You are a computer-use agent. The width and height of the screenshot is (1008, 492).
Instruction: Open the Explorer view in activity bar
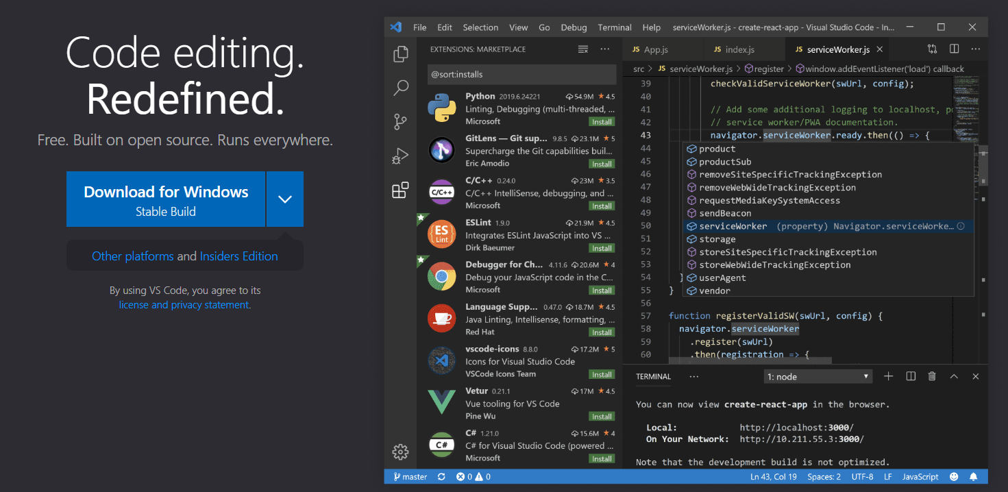point(401,54)
